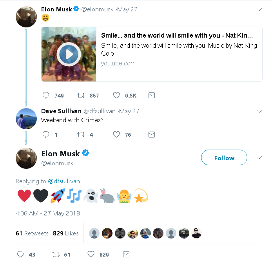Send top tweet via direct message
This screenshot has width=272, height=264.
click(151, 95)
